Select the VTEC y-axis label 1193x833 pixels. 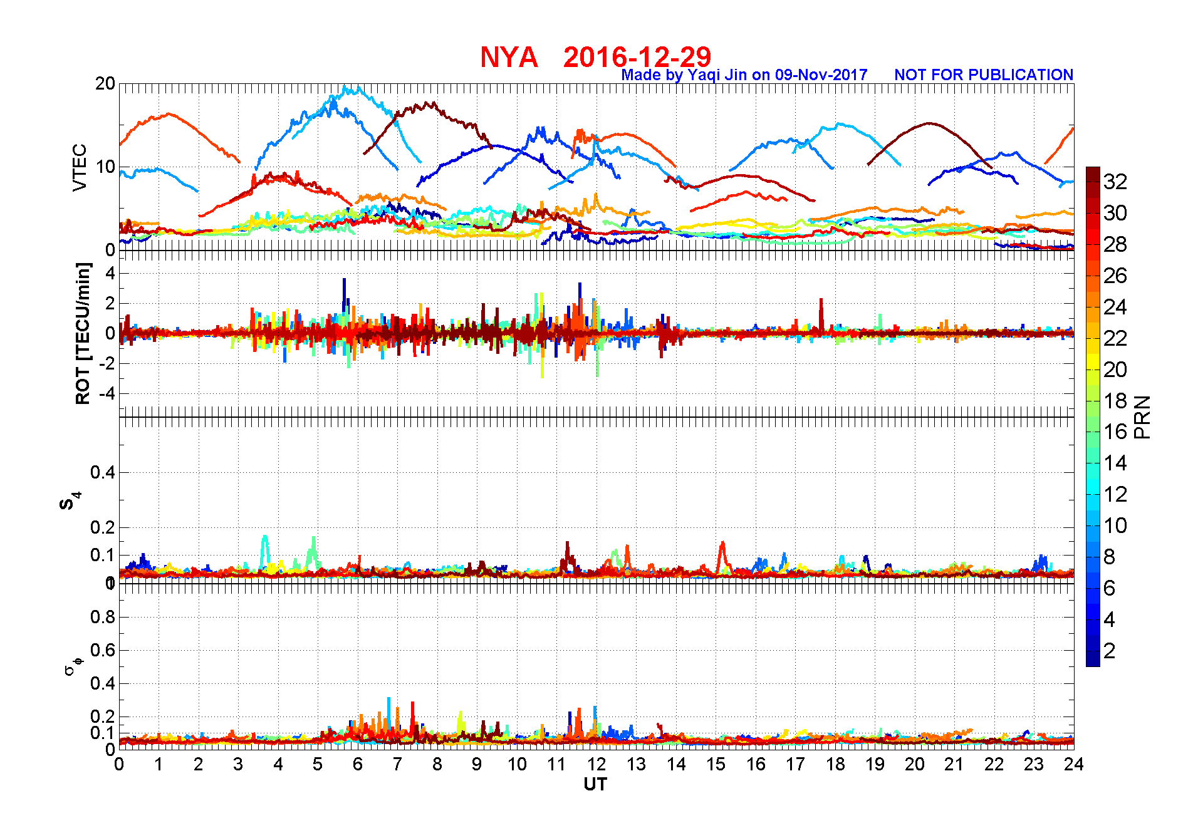coord(80,167)
